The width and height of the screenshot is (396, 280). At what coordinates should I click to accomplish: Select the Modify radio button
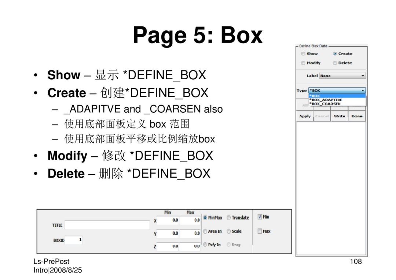pyautogui.click(x=303, y=63)
